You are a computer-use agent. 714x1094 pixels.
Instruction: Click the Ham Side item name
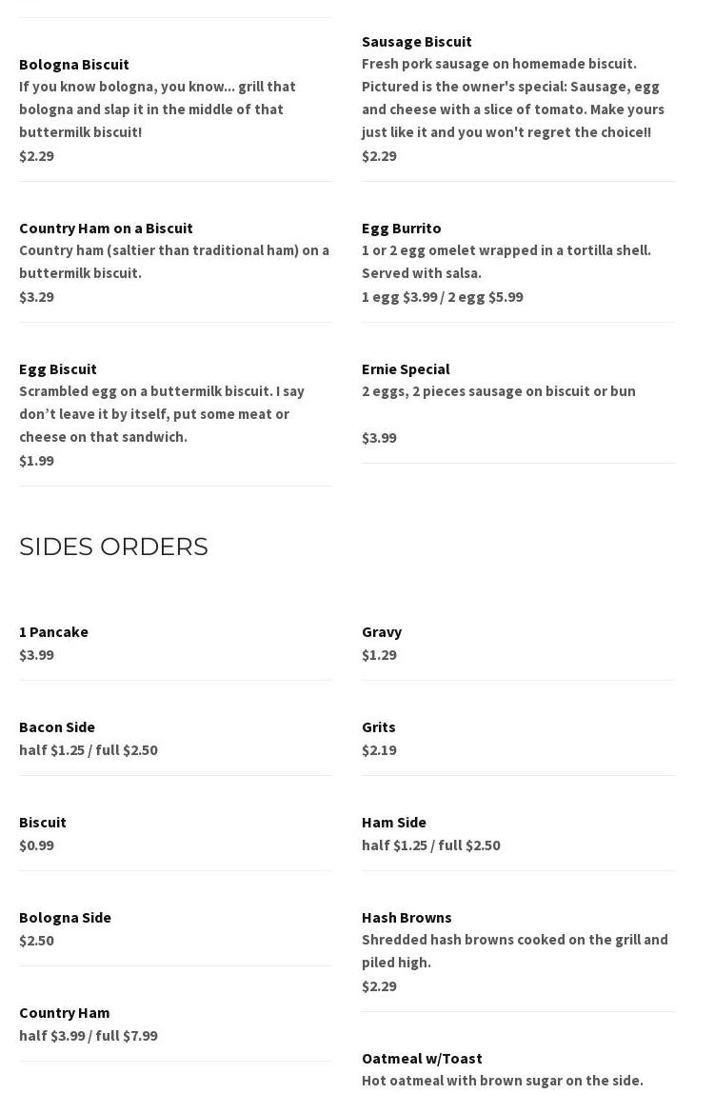394,822
